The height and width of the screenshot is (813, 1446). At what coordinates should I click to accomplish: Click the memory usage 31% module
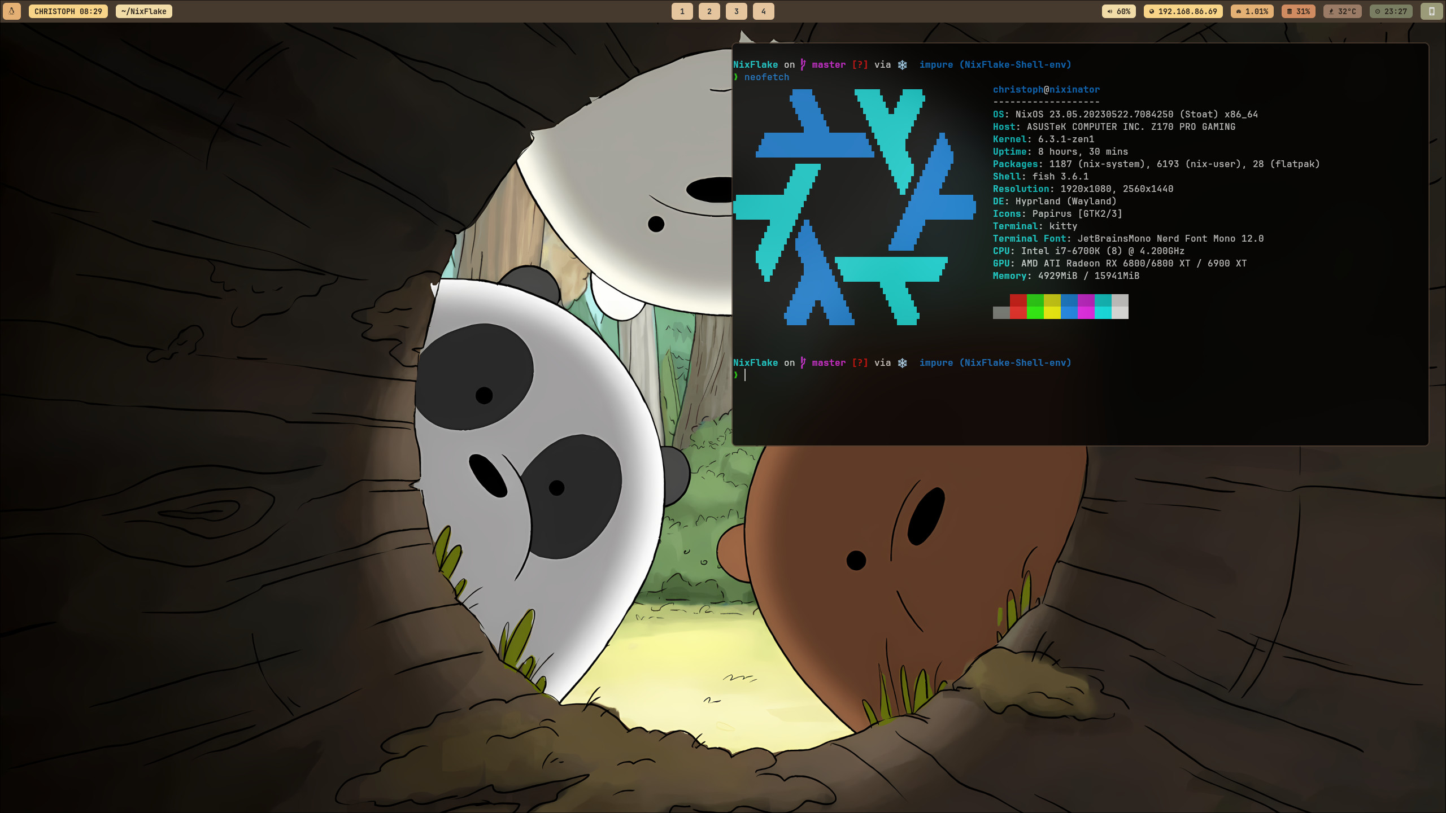1298,11
